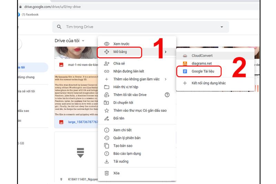The image size is (276, 184).
Task: Click the drive.google.com address bar URL
Action: tap(52, 7)
